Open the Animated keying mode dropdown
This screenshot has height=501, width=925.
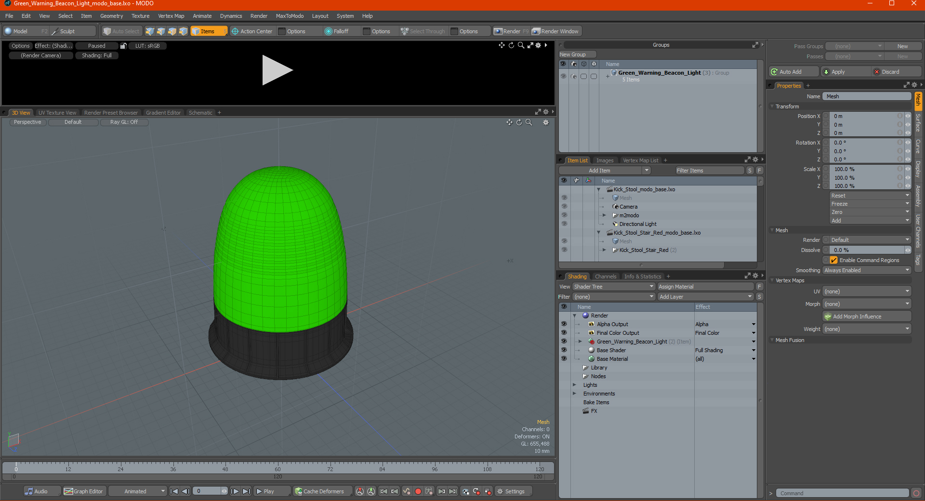[x=138, y=491]
